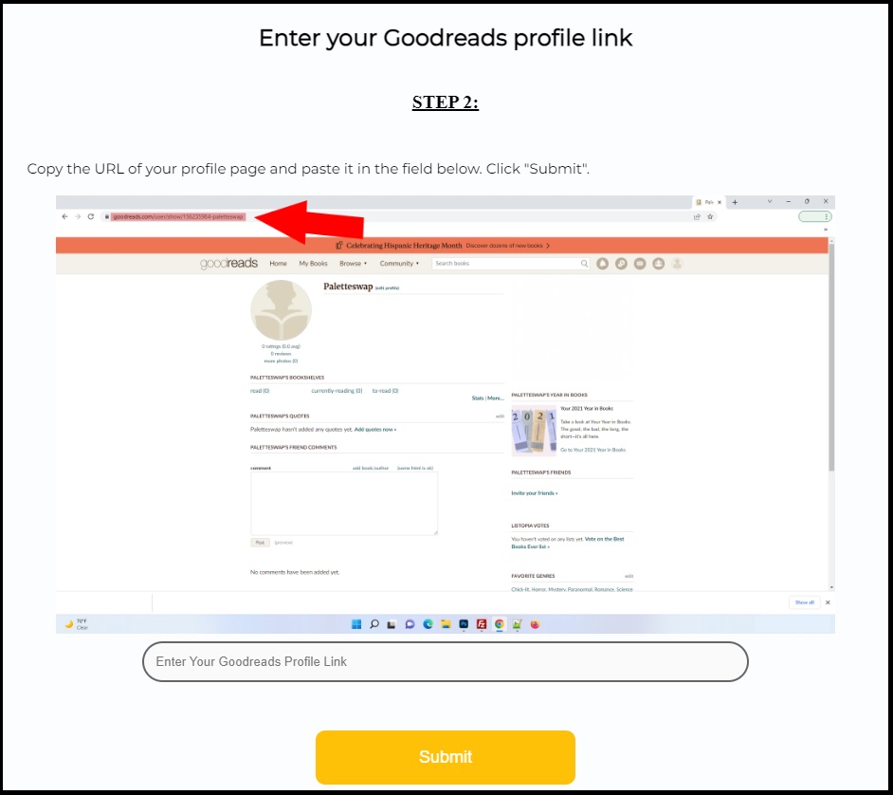This screenshot has width=893, height=795.
Task: Expand the Browse dropdown menu
Action: pos(353,264)
